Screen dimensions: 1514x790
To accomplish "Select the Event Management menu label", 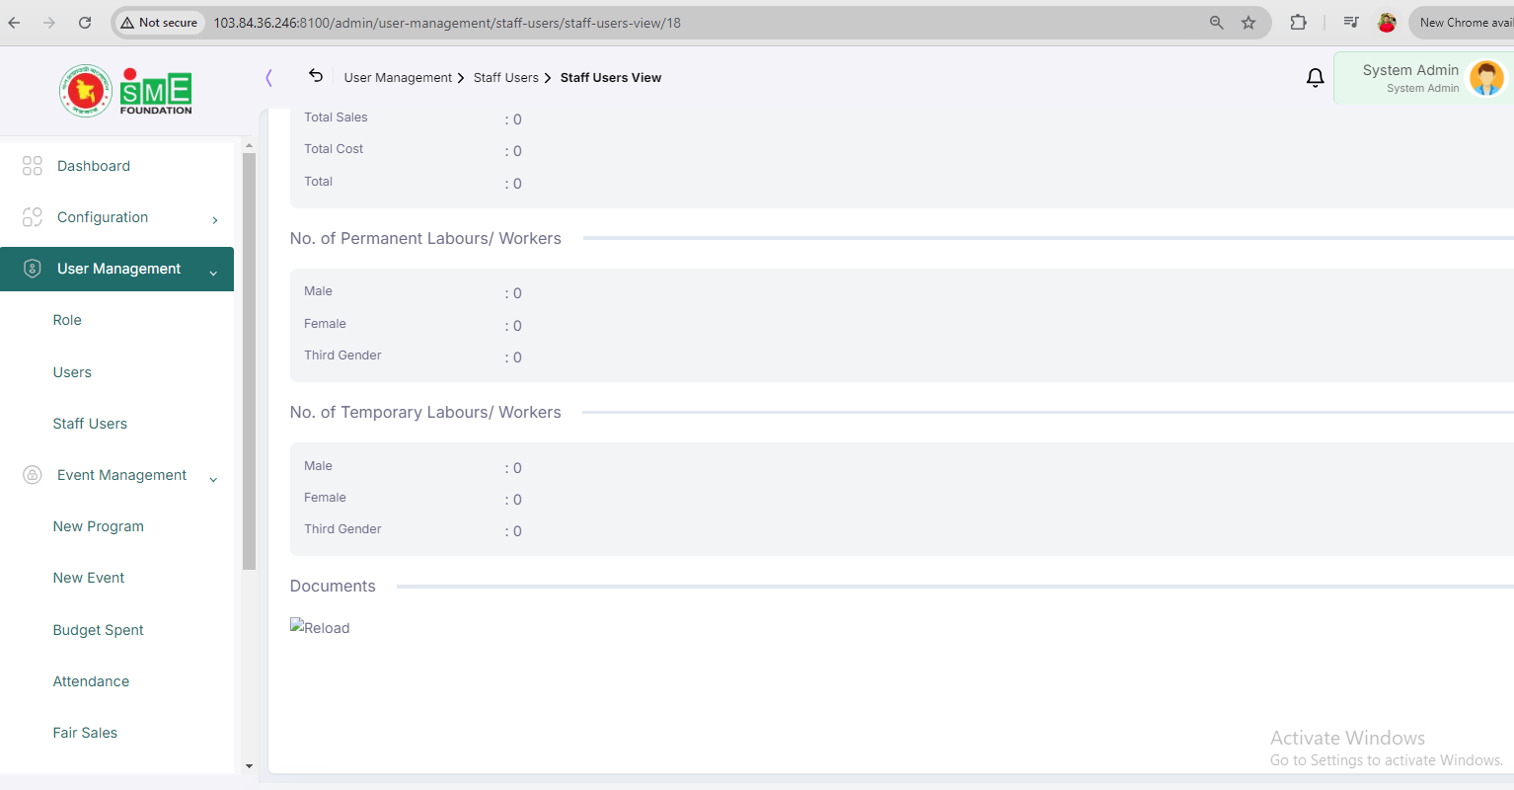I will click(x=121, y=475).
